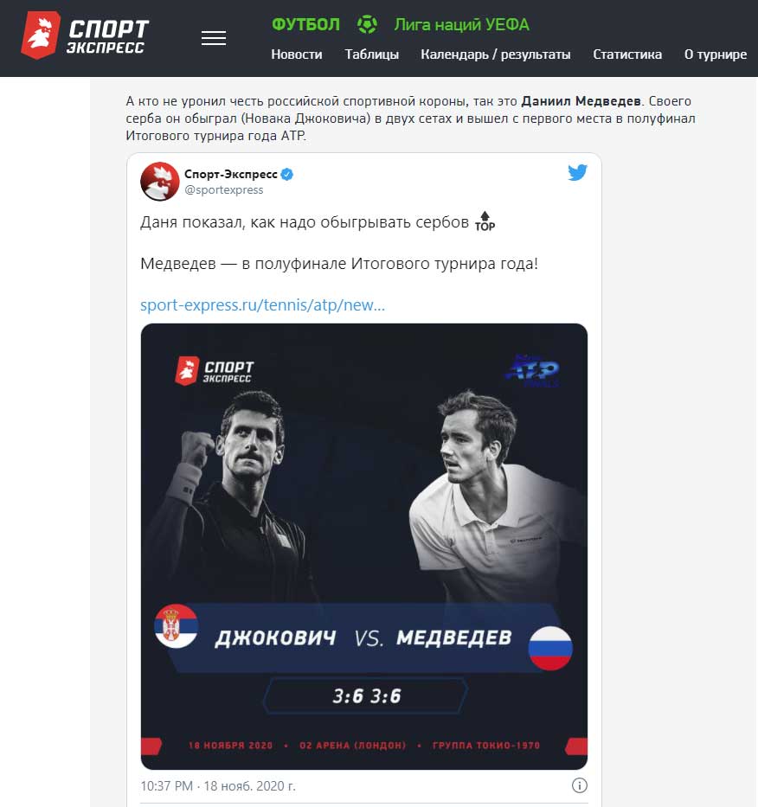Follow the sport-express.ru/tennis/atp link in tweet
Image resolution: width=758 pixels, height=807 pixels.
pyautogui.click(x=263, y=304)
